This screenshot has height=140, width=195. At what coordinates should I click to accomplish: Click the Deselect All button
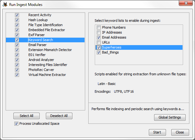[x=59, y=116]
